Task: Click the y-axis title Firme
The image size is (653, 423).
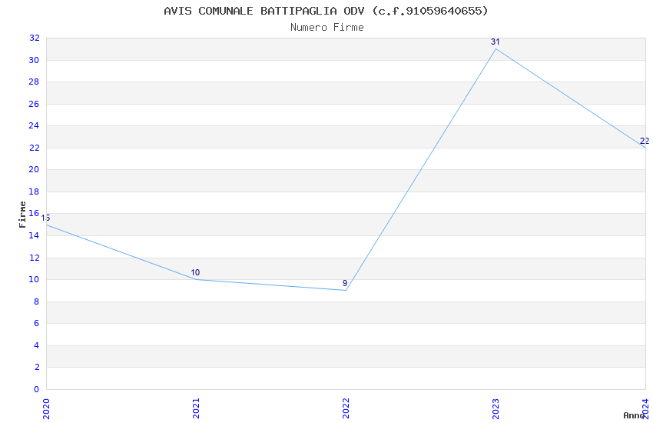Action: click(x=22, y=215)
